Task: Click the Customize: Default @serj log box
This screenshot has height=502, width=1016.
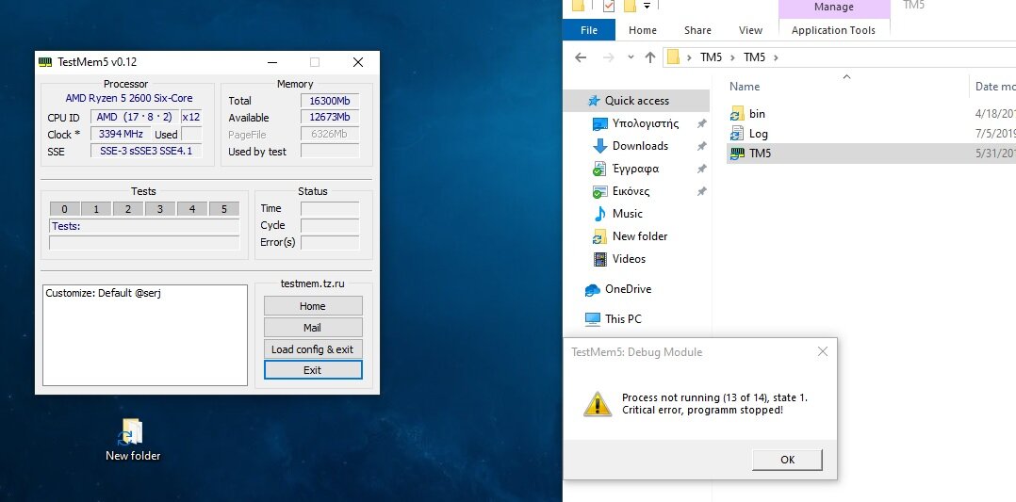Action: (x=145, y=335)
